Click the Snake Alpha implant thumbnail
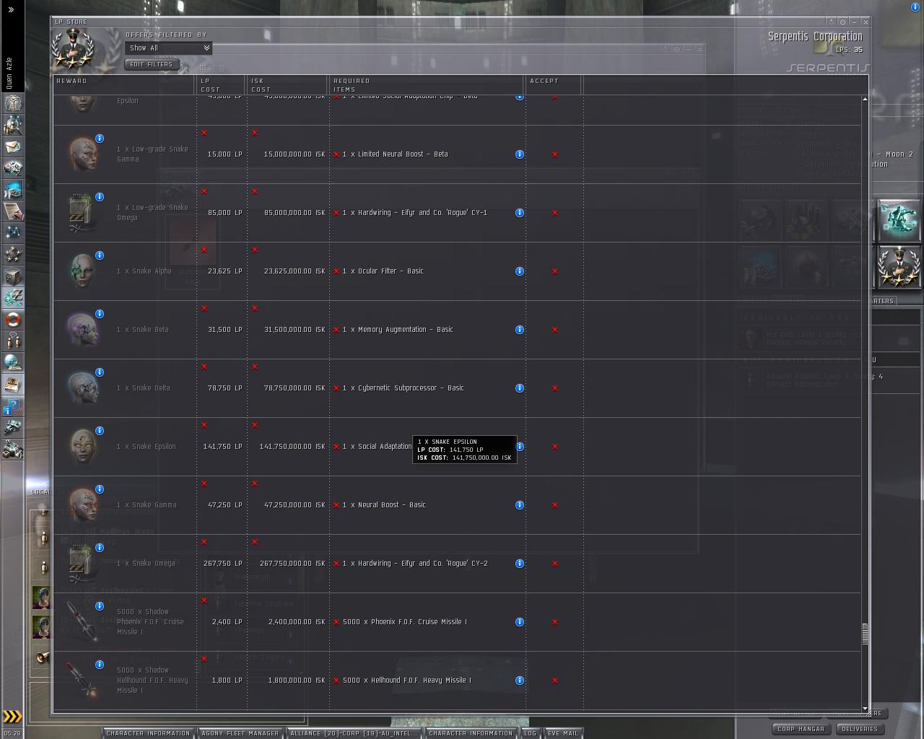Screen dimensions: 924x739 pyautogui.click(x=84, y=271)
